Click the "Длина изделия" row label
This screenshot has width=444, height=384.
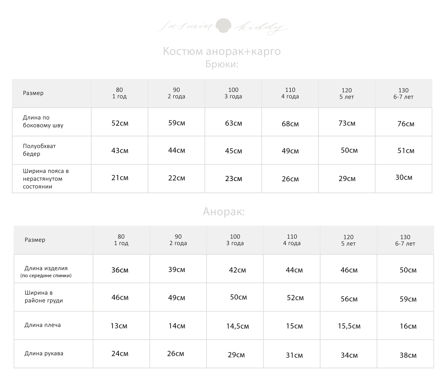point(46,268)
